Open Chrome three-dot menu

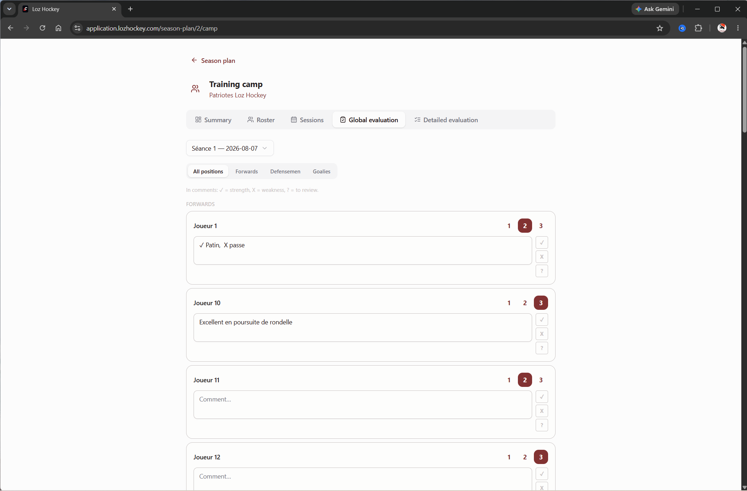tap(738, 28)
